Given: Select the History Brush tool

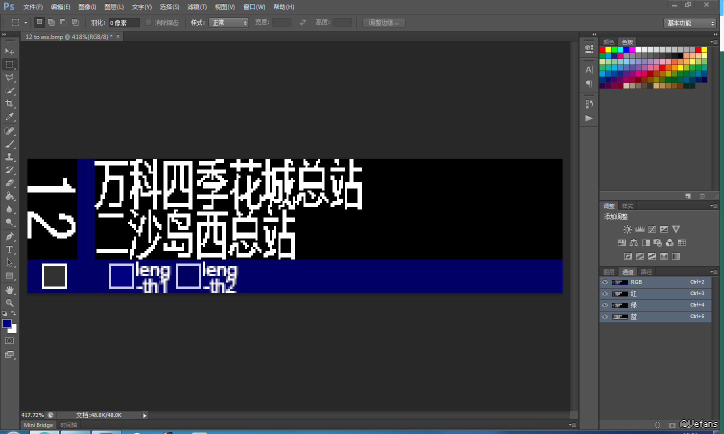Looking at the screenshot, I should pyautogui.click(x=9, y=170).
